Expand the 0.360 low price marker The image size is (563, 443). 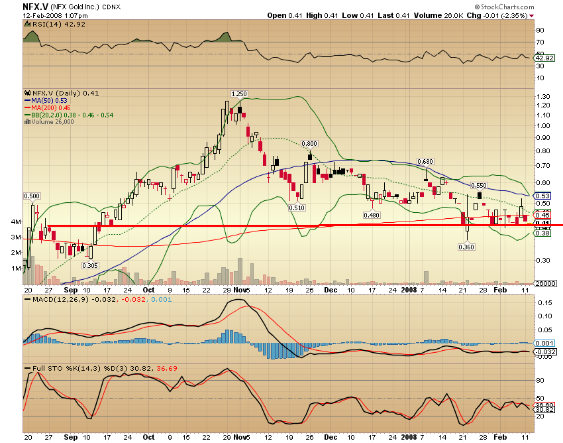click(x=466, y=245)
